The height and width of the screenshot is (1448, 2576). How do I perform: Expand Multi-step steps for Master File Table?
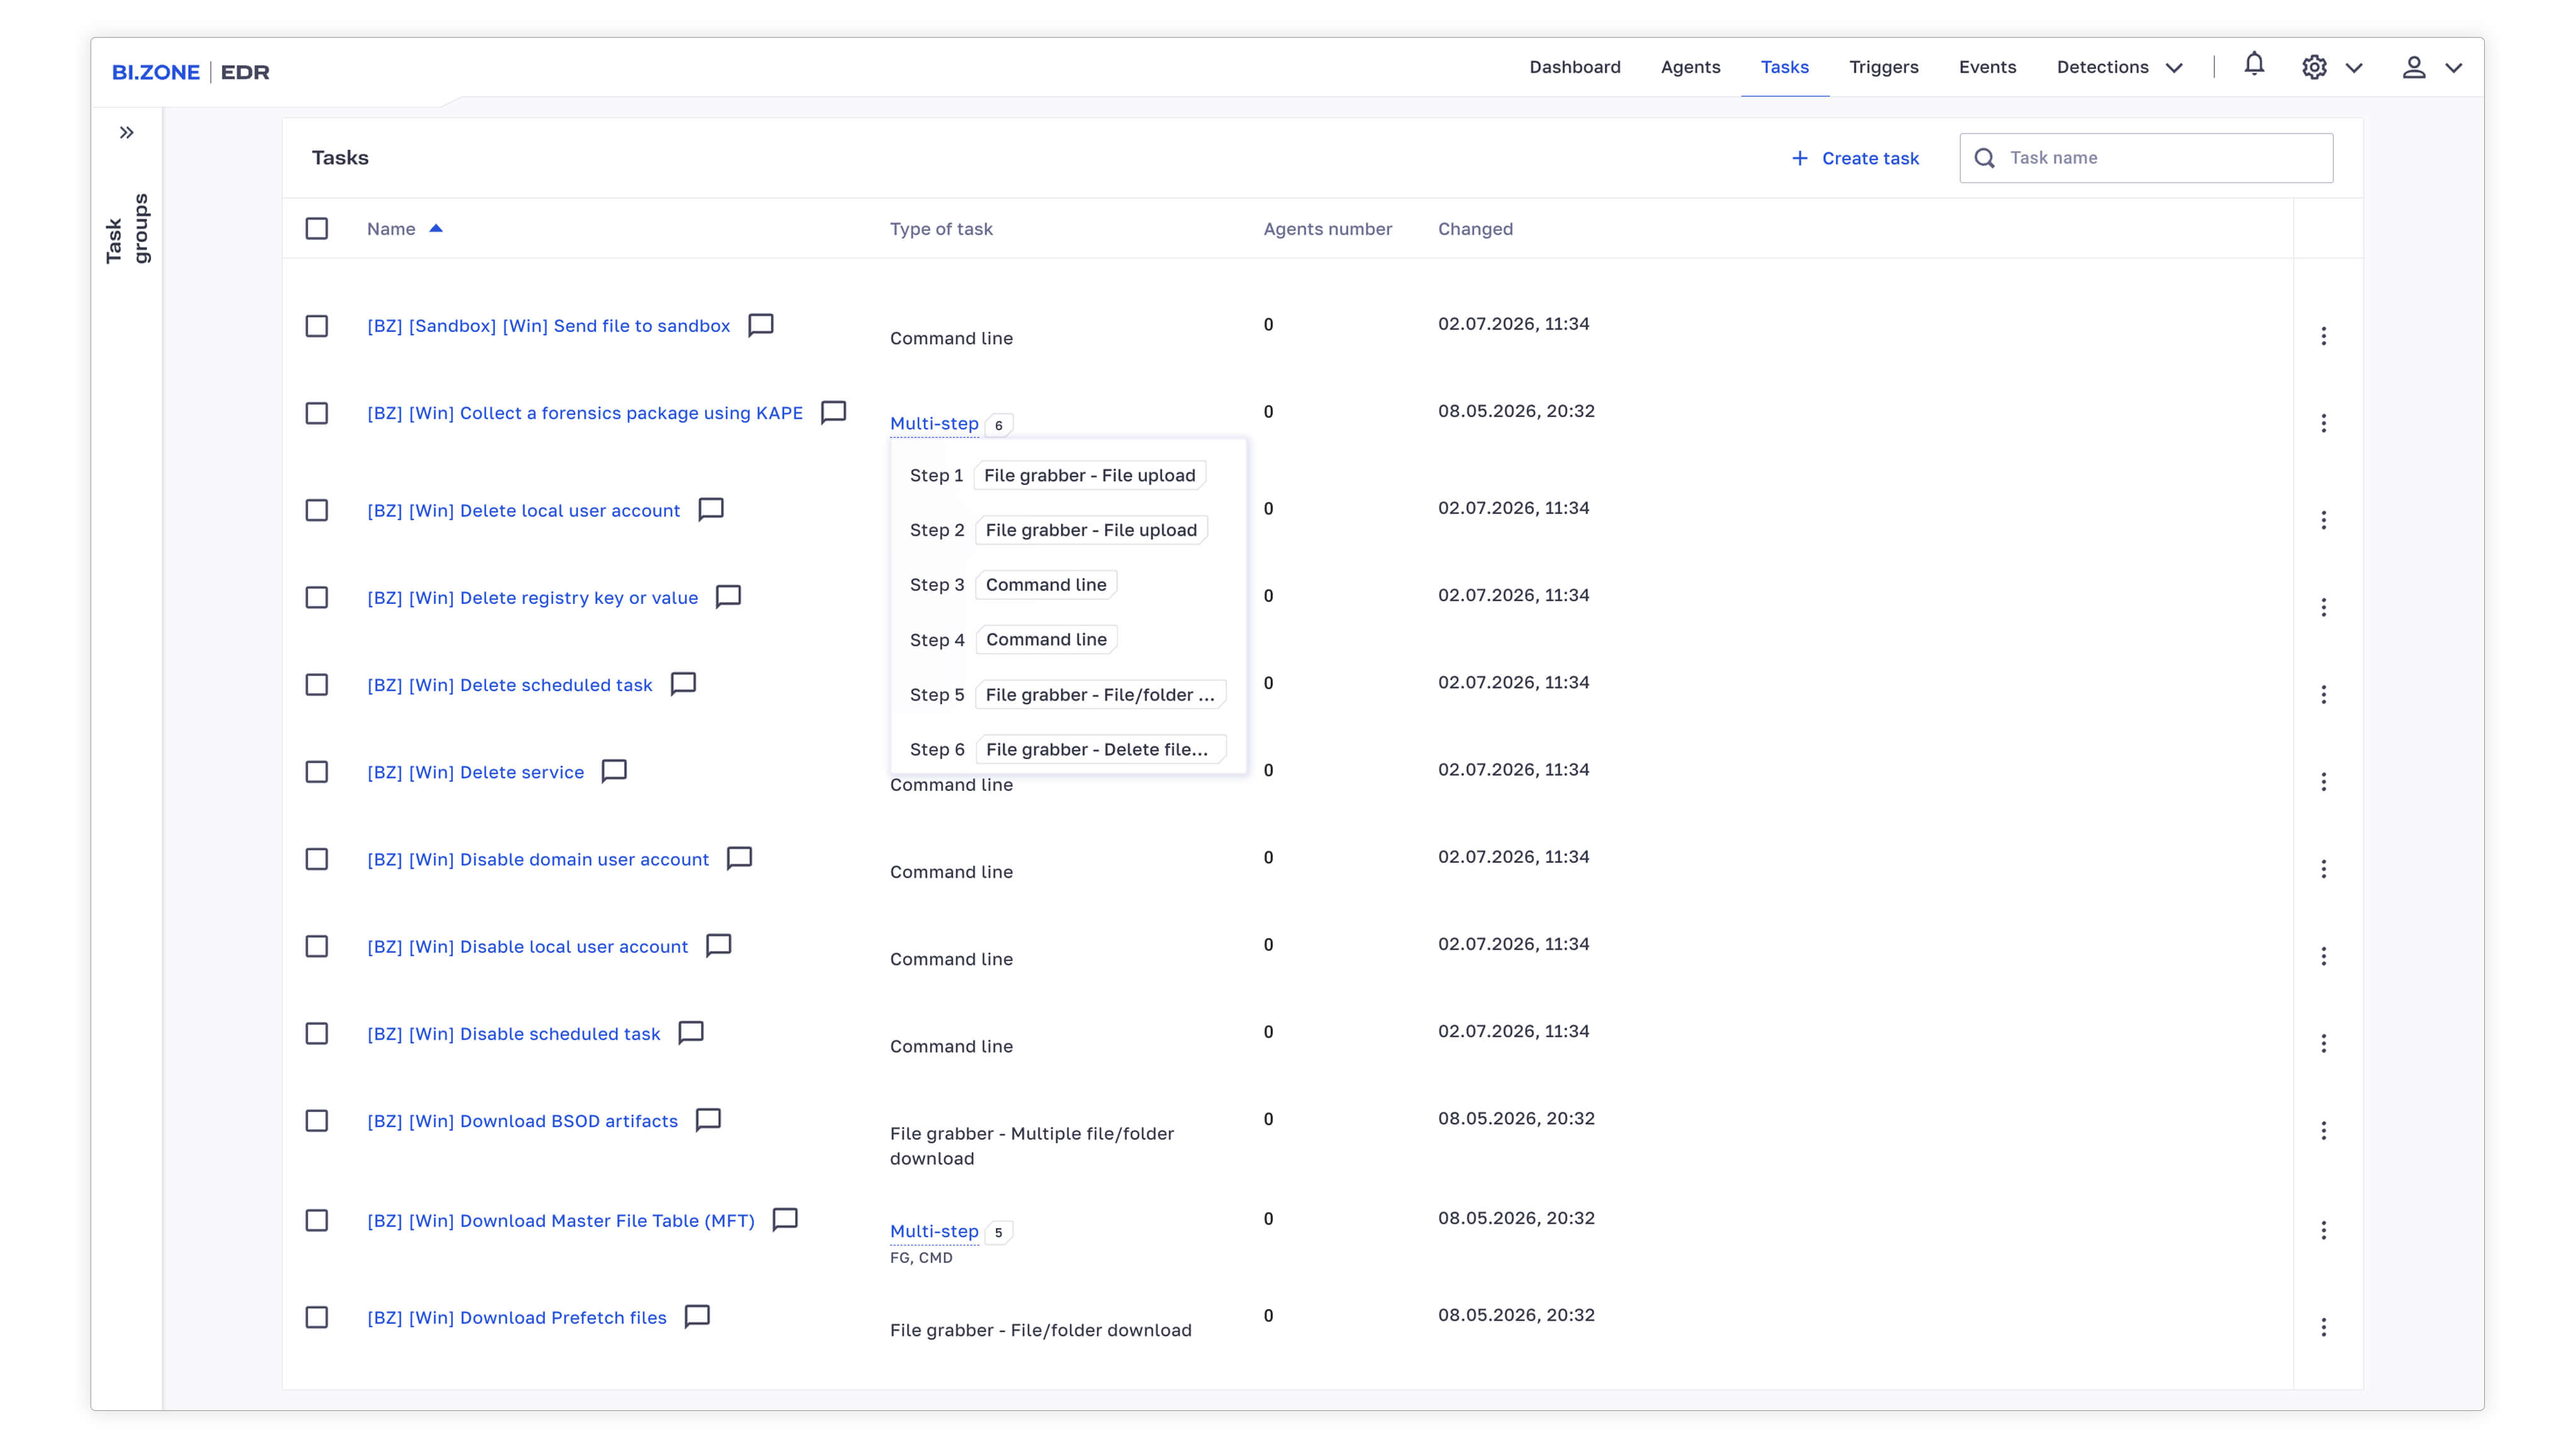[934, 1231]
